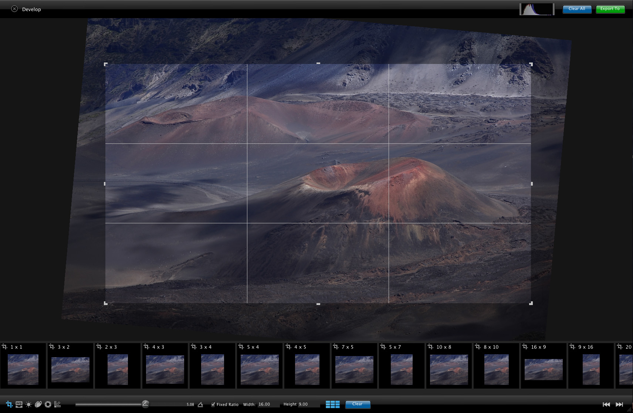Close the Develop panel with X icon
Screen dimensions: 633x413
click(14, 9)
